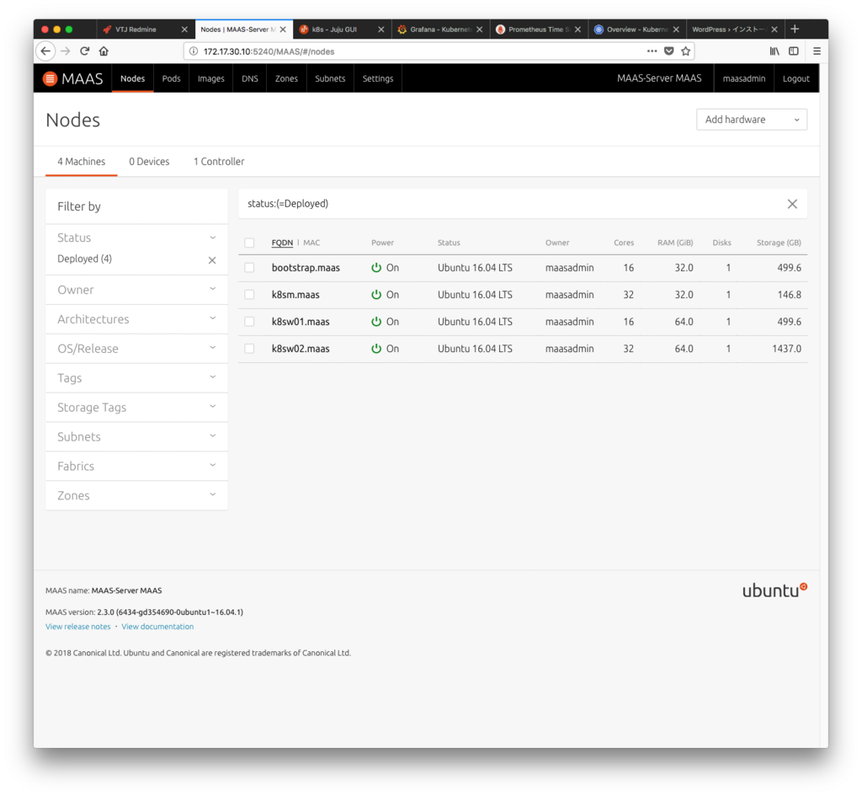Open the View release notes link
This screenshot has height=796, width=862.
tap(78, 627)
